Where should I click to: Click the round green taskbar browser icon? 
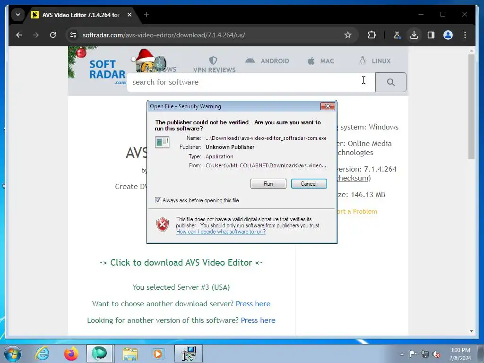(99, 354)
